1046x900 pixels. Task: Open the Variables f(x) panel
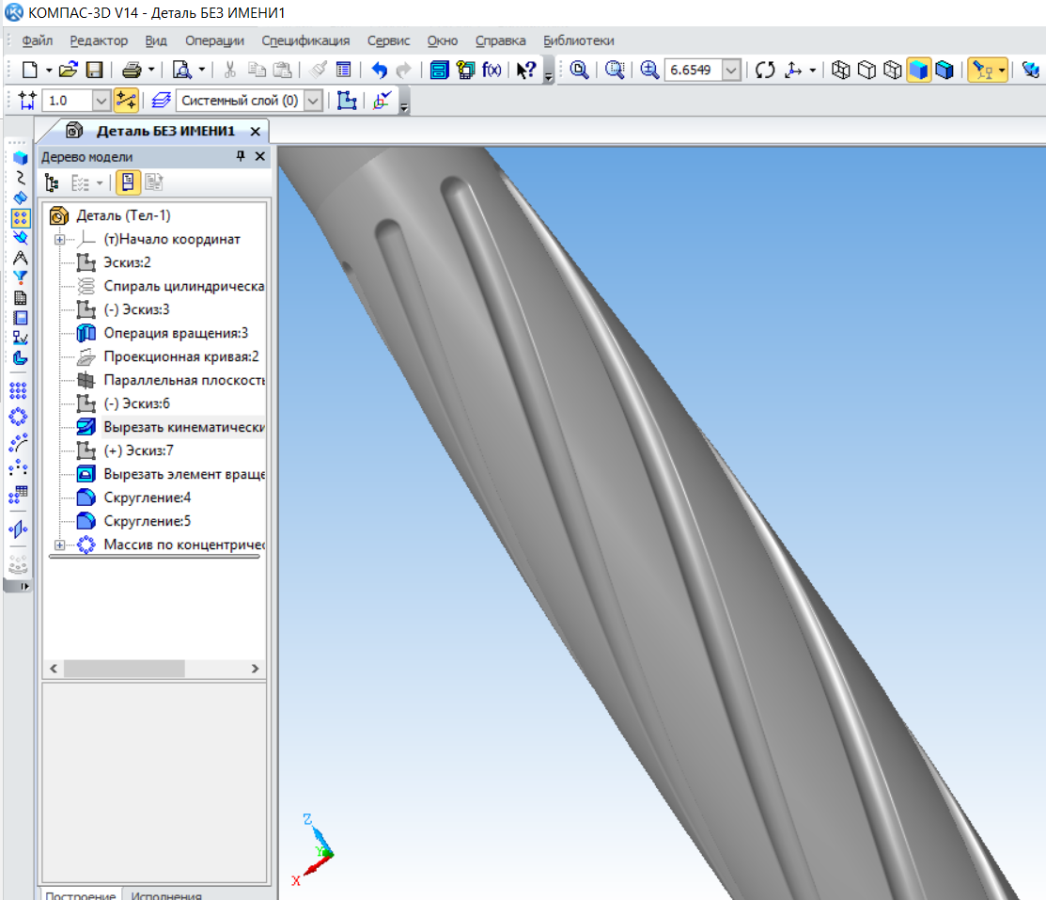pos(492,70)
